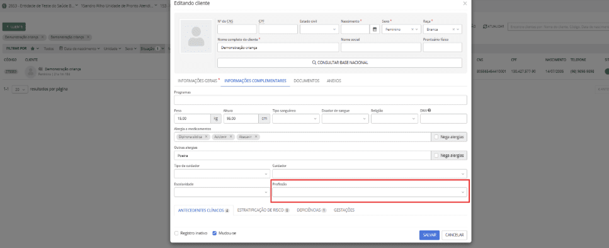Clear the Raça value Branca with its X
The image size is (609, 248).
(x=453, y=29)
